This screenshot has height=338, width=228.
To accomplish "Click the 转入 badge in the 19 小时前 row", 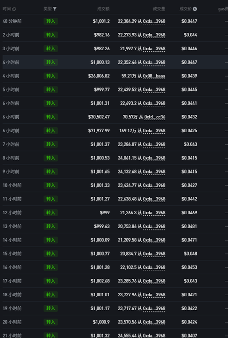I will (51, 308).
